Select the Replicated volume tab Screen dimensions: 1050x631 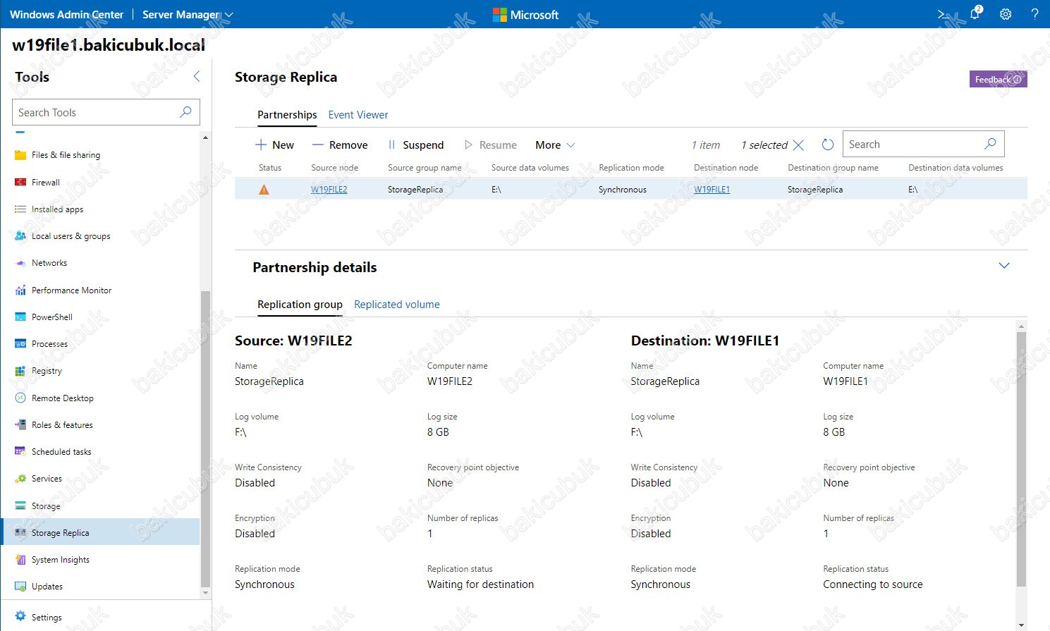[x=397, y=305]
